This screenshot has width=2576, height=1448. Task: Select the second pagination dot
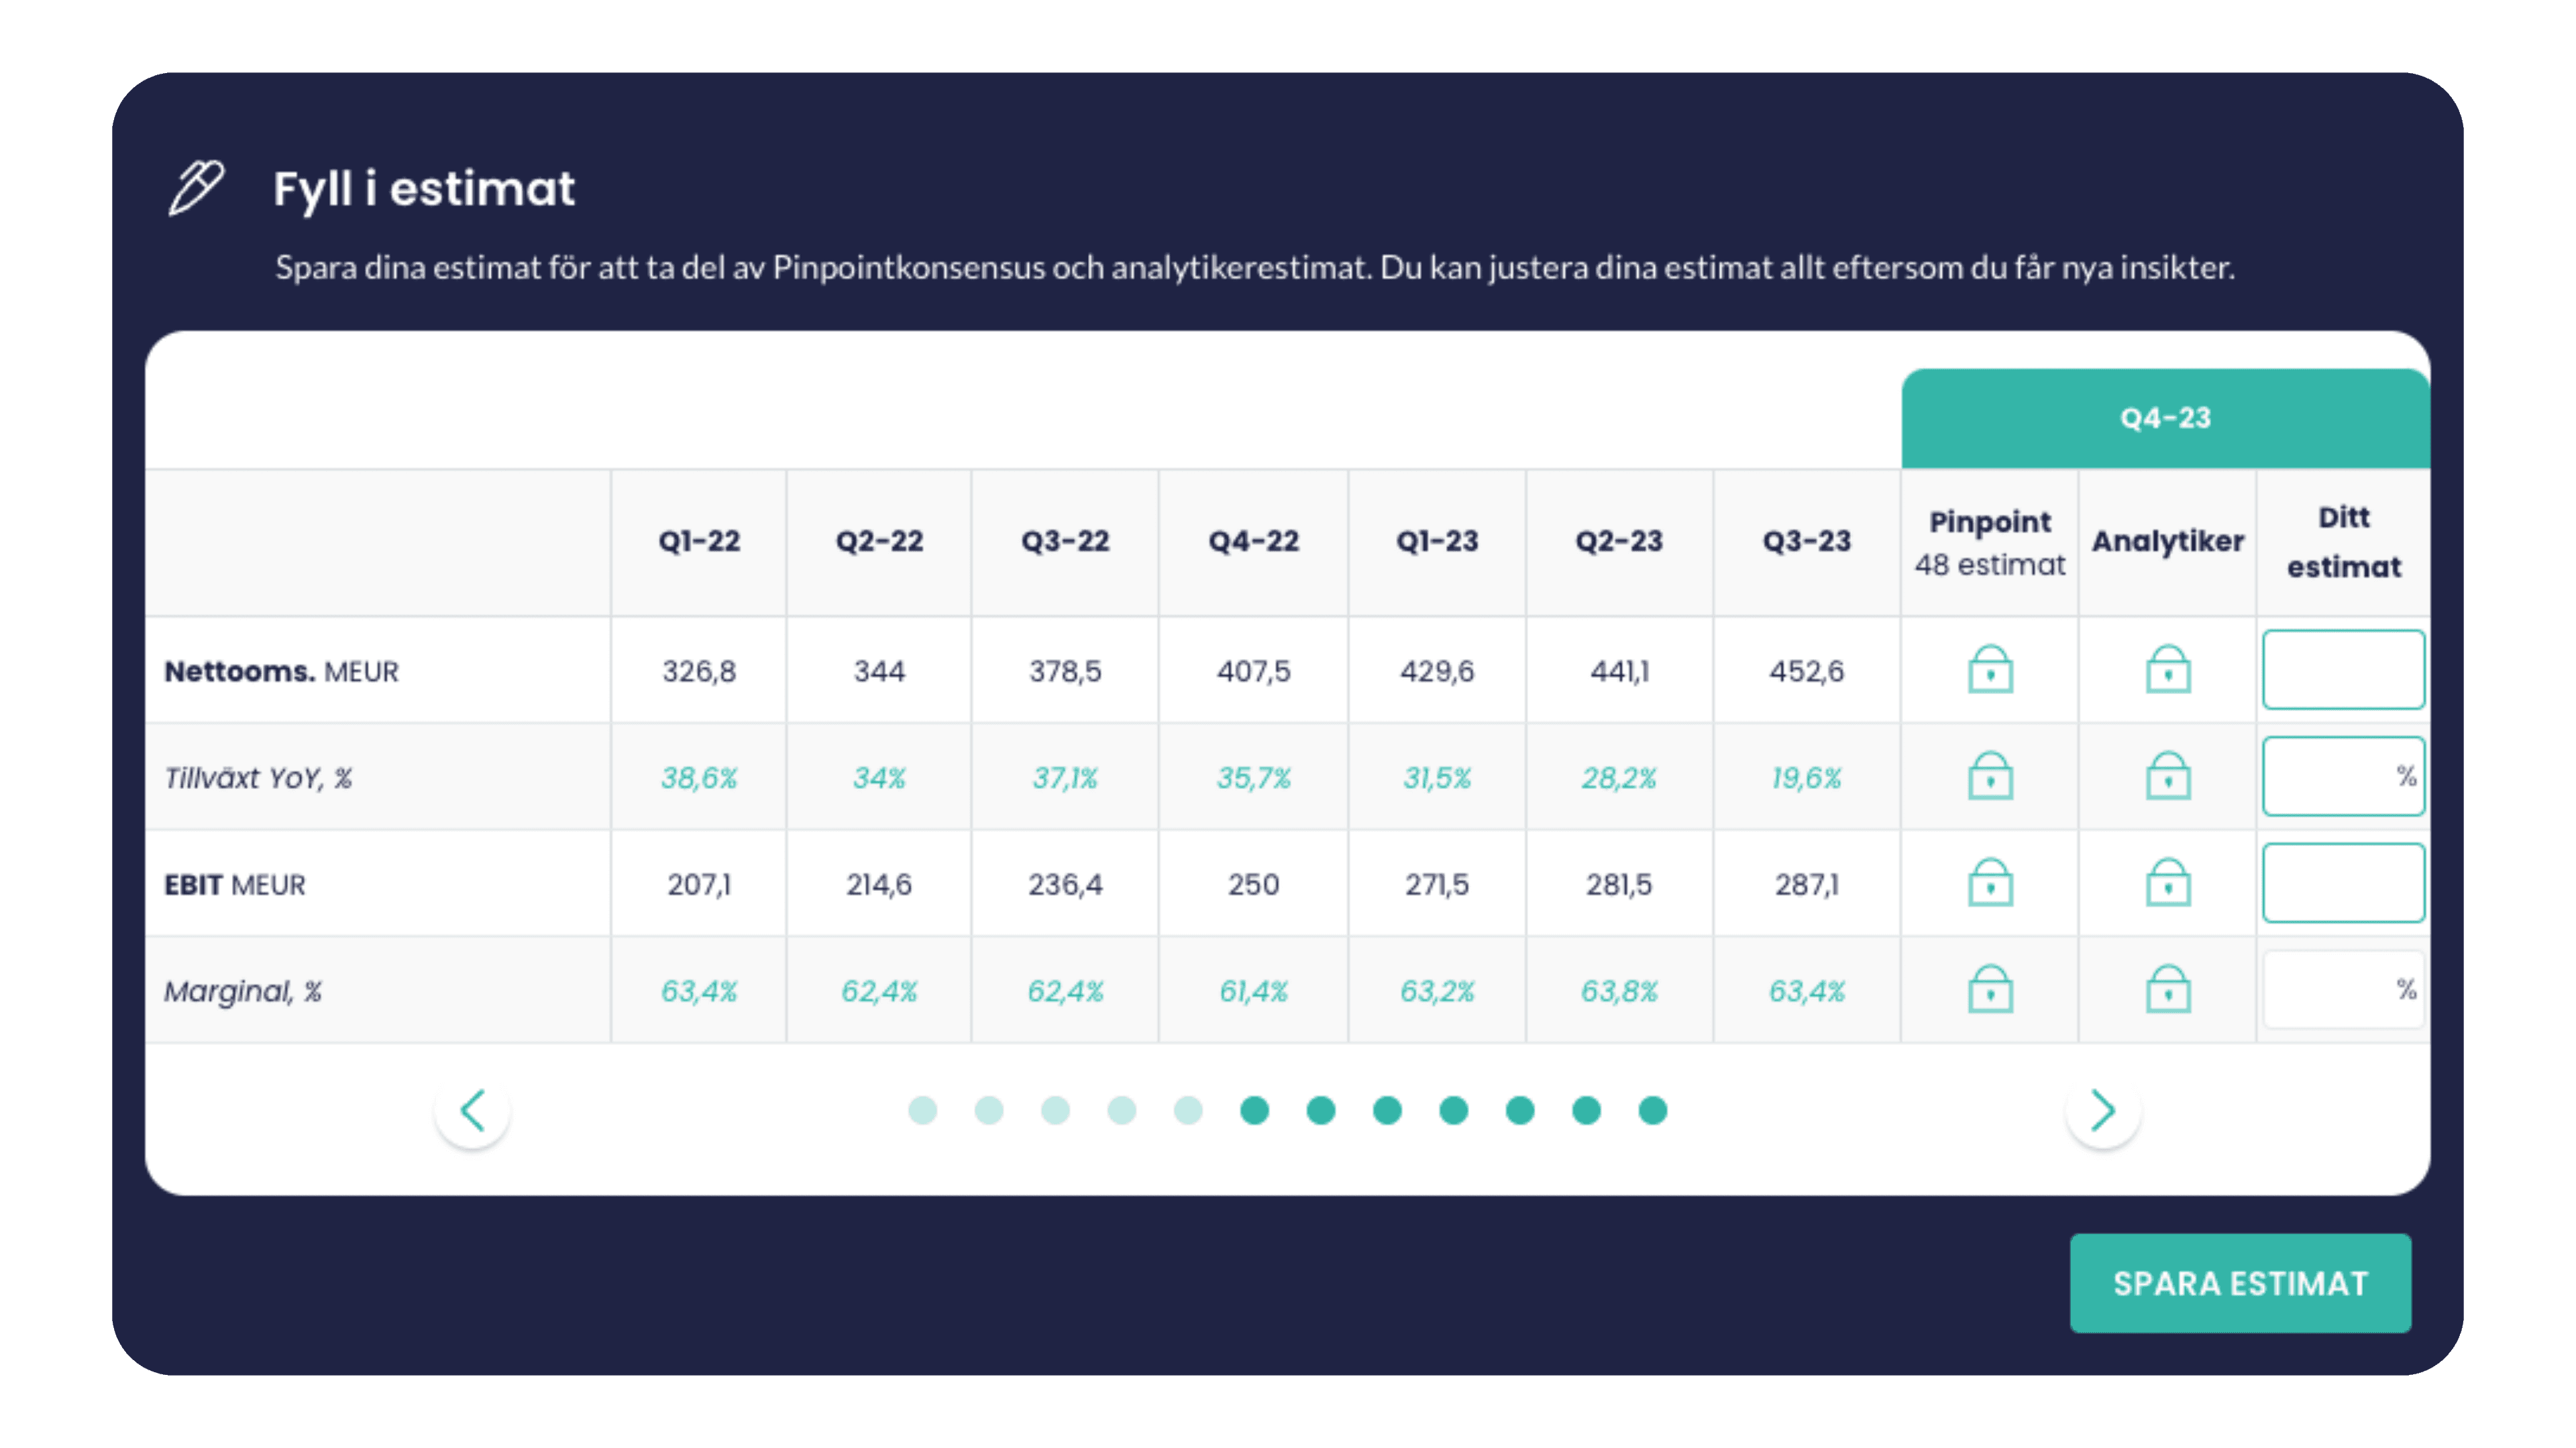point(989,1110)
